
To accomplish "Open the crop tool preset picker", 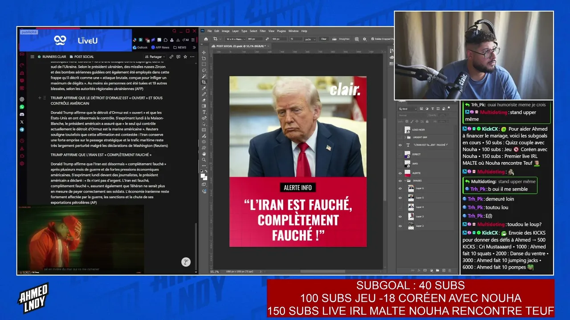I will pos(216,39).
